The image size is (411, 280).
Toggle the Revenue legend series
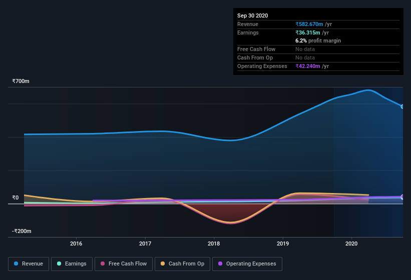(29, 264)
